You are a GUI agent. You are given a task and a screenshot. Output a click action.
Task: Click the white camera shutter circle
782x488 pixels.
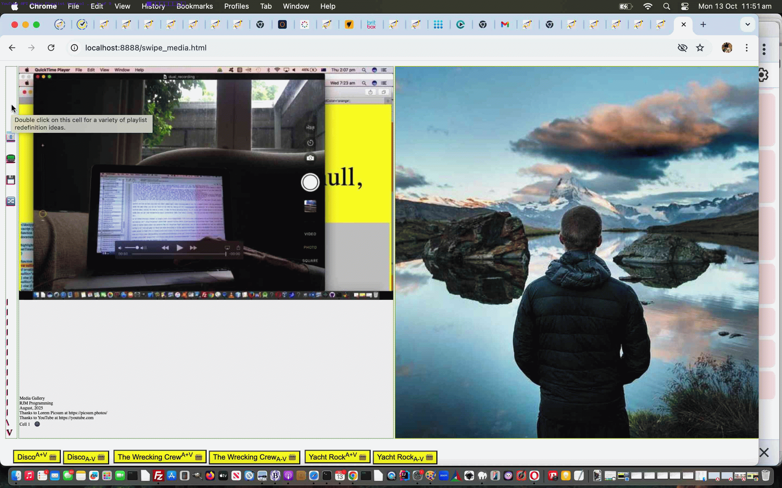[x=310, y=182]
